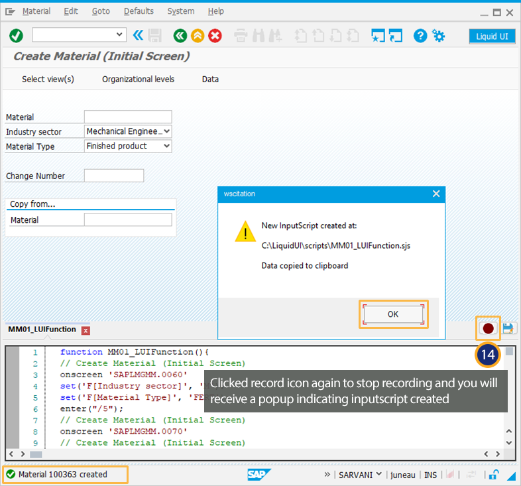Image resolution: width=521 pixels, height=486 pixels.
Task: Click code line 8 onscreen 'SAPLMGMM.0070'
Action: (123, 431)
